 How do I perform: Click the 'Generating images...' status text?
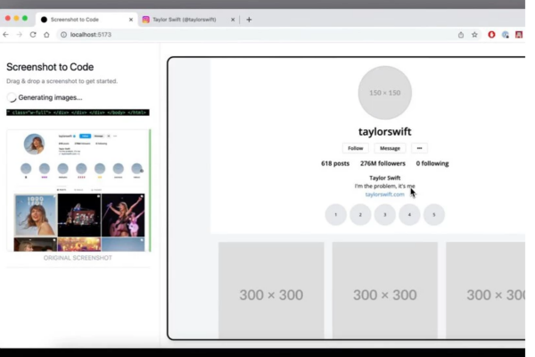(50, 97)
